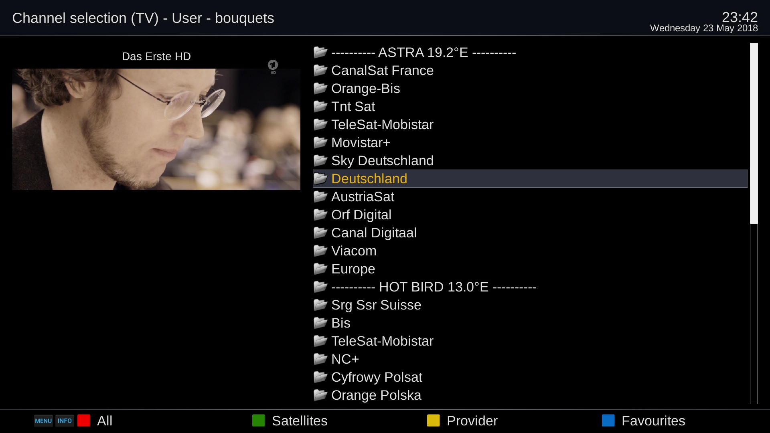Open the Orf Digital bouquet

(530, 214)
